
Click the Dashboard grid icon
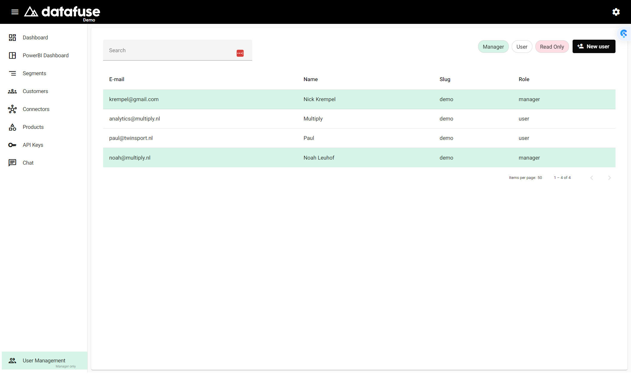point(12,38)
